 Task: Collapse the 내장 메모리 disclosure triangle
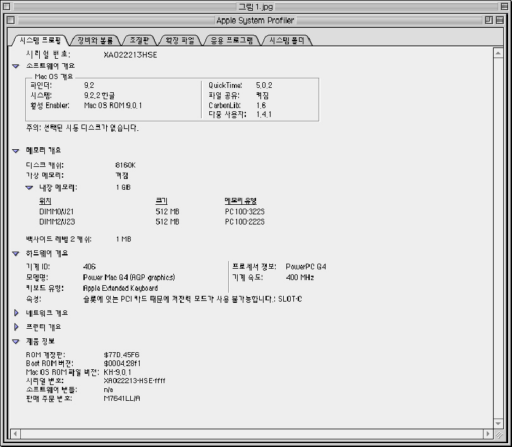[x=29, y=188]
